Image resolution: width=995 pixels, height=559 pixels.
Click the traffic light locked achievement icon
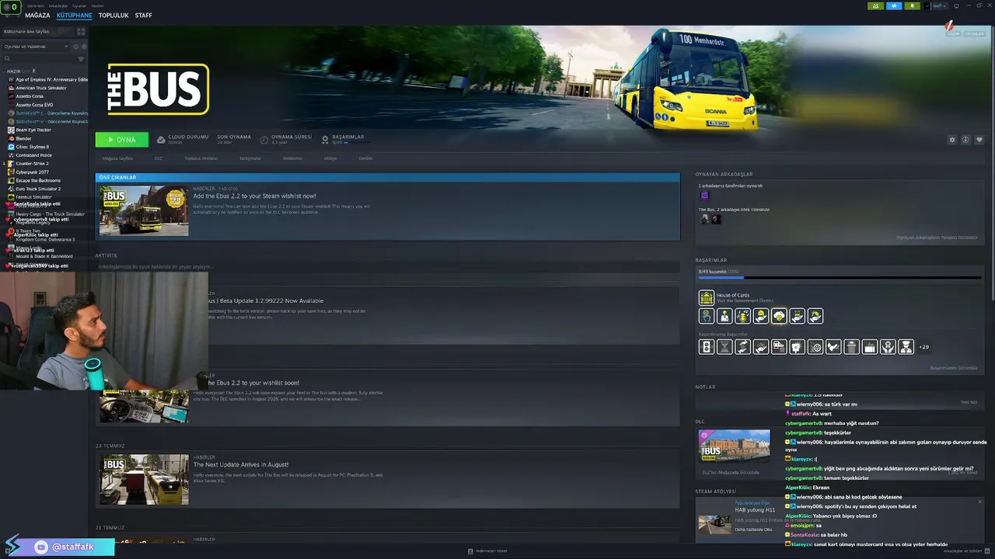point(707,347)
